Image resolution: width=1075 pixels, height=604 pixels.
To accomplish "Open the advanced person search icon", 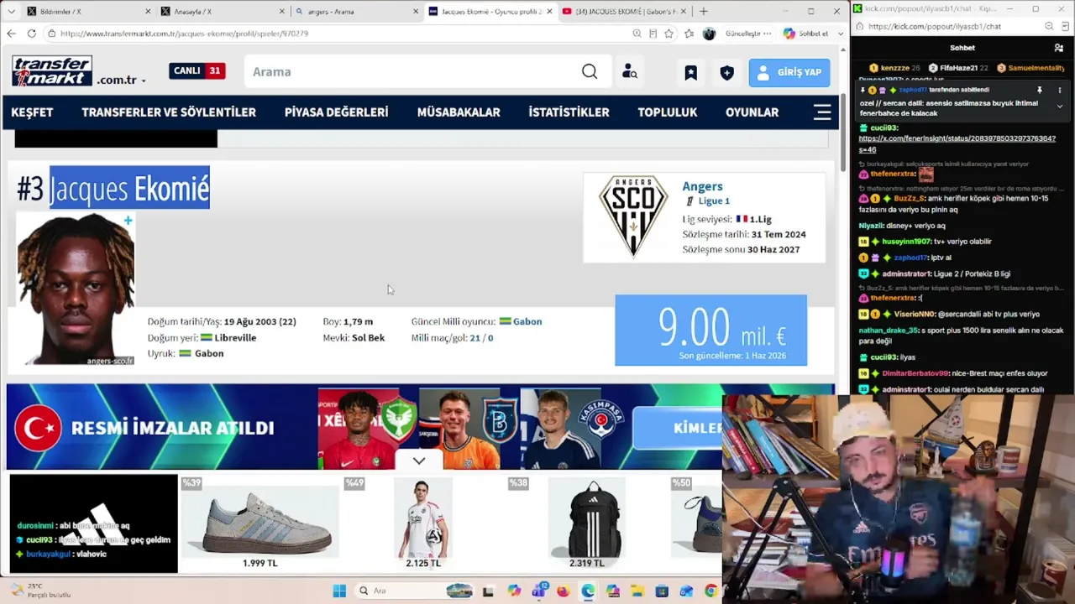I will (629, 72).
